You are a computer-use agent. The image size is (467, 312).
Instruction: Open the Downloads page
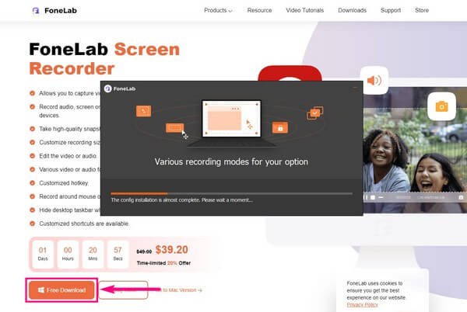click(x=352, y=10)
